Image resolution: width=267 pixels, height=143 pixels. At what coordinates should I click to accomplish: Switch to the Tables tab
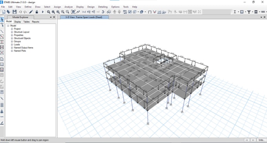(26, 22)
